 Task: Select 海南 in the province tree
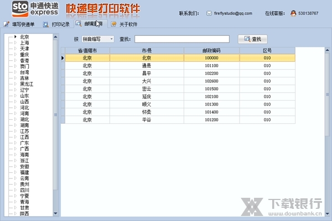click(24, 155)
